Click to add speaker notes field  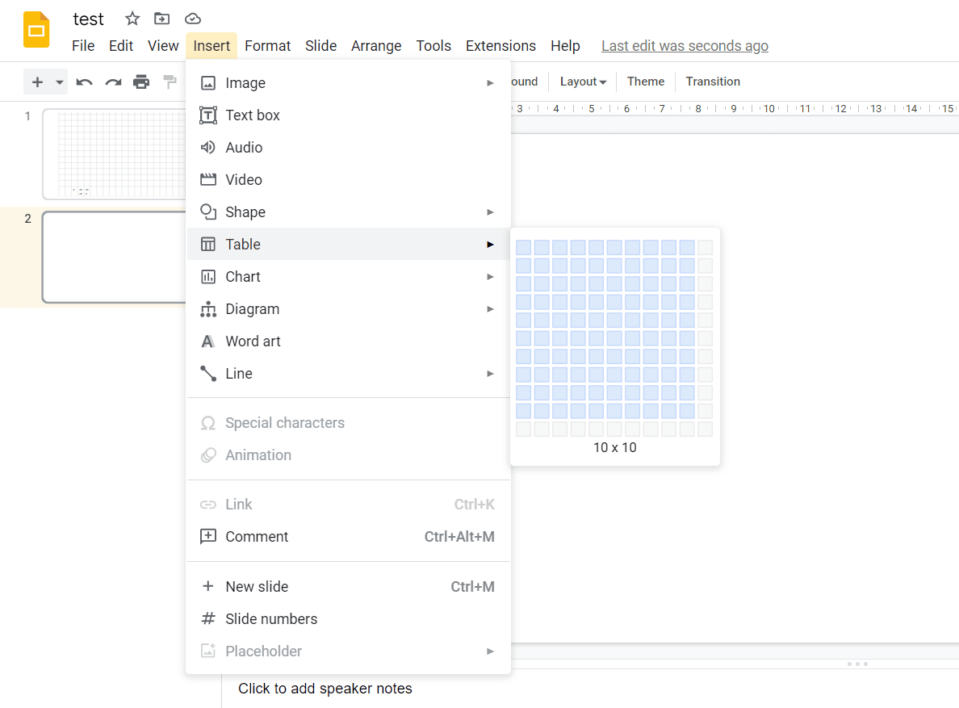pos(325,689)
